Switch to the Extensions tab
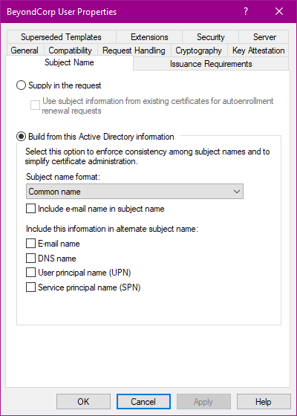Viewport: 297px width, 416px height. coord(149,37)
